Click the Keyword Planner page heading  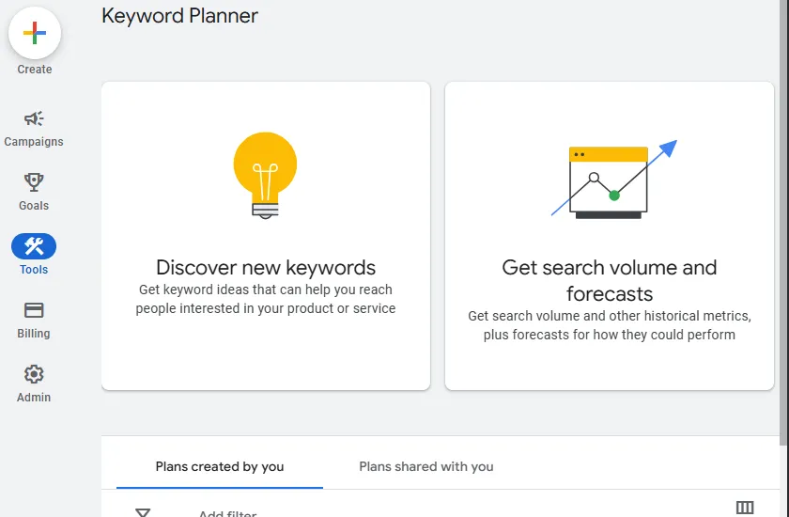[179, 16]
